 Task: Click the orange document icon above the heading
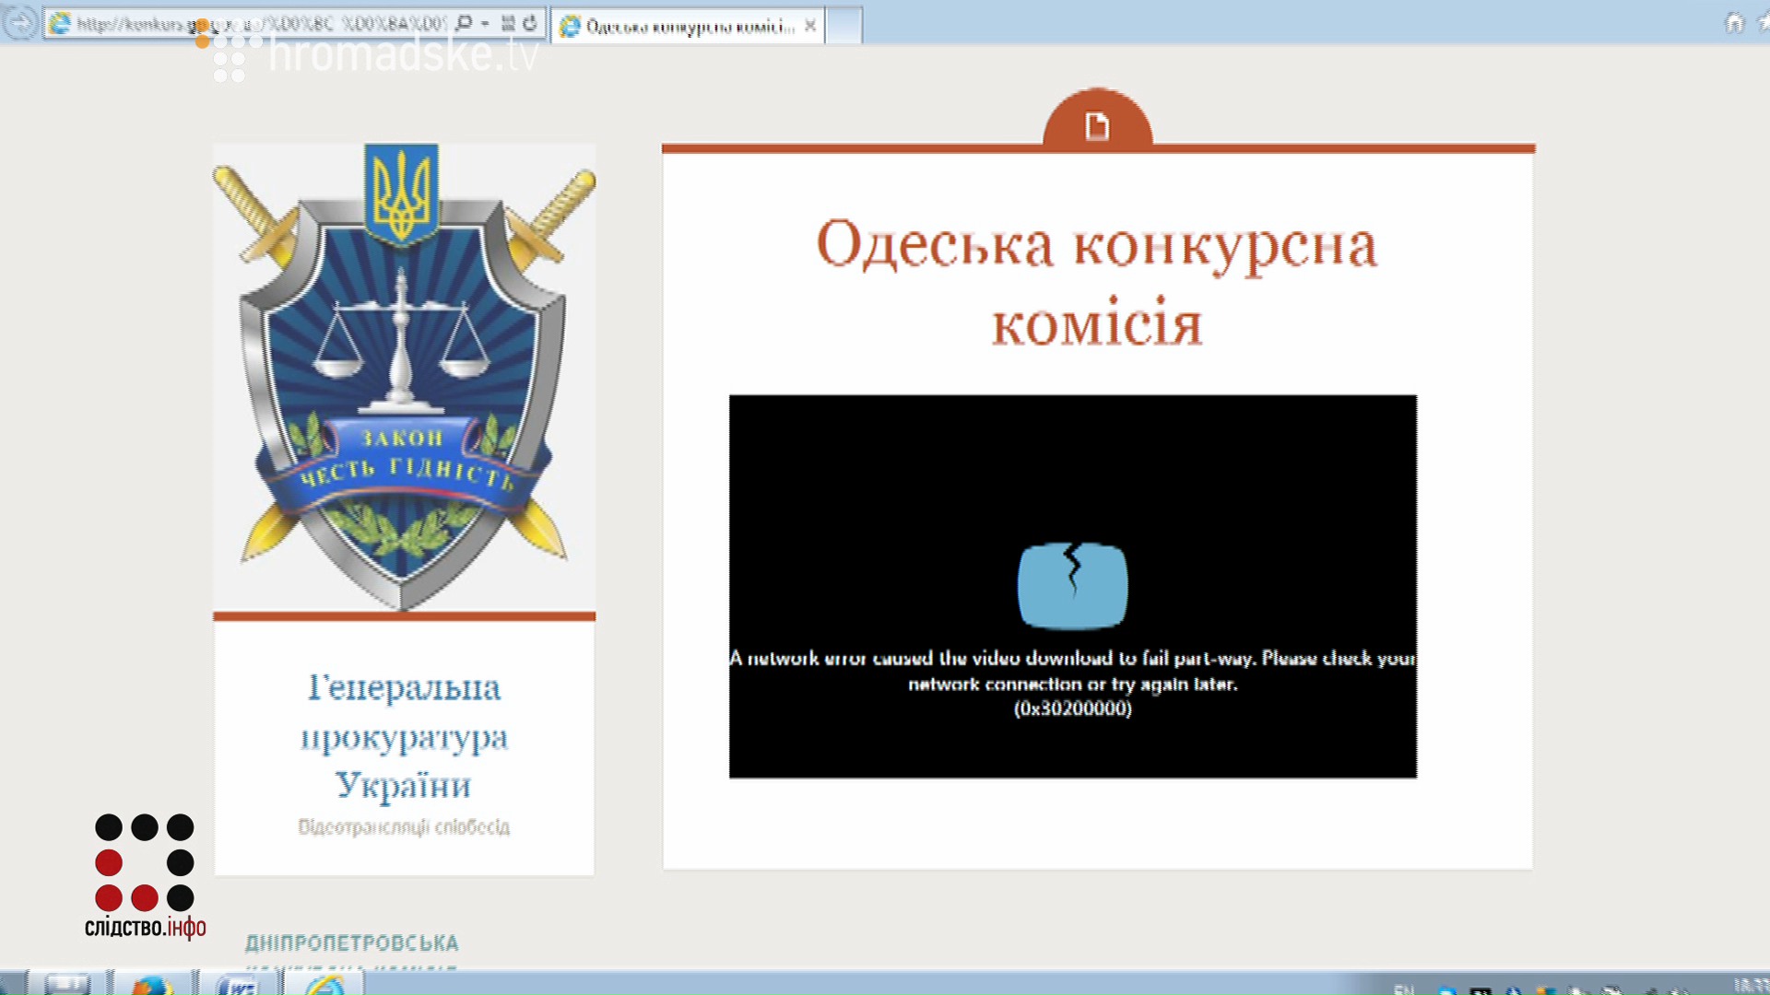[1097, 124]
